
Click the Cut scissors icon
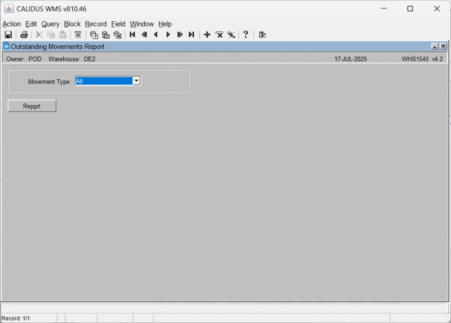click(x=39, y=35)
